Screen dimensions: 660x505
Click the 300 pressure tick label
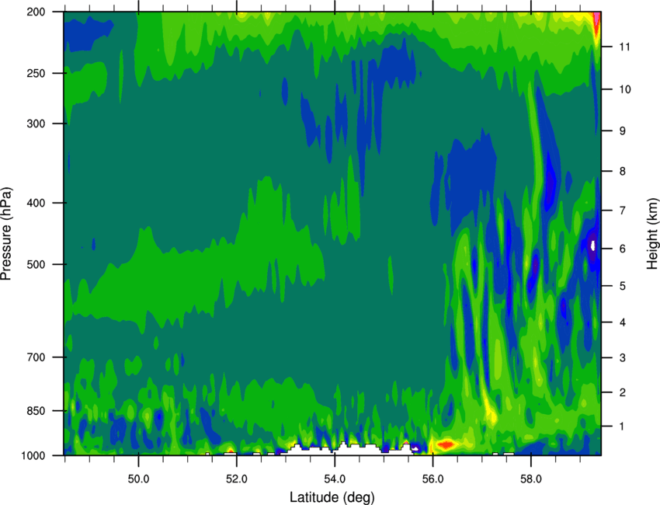(x=36, y=124)
